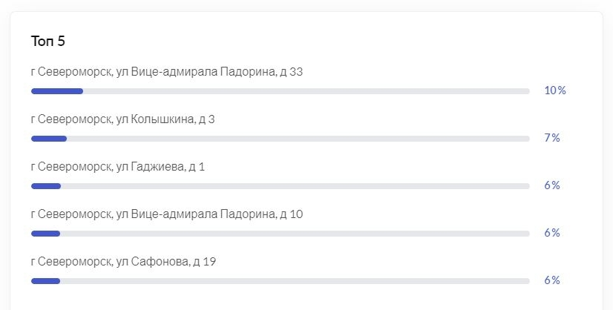Click the 6% label for Сафонова, д 19

click(x=552, y=280)
